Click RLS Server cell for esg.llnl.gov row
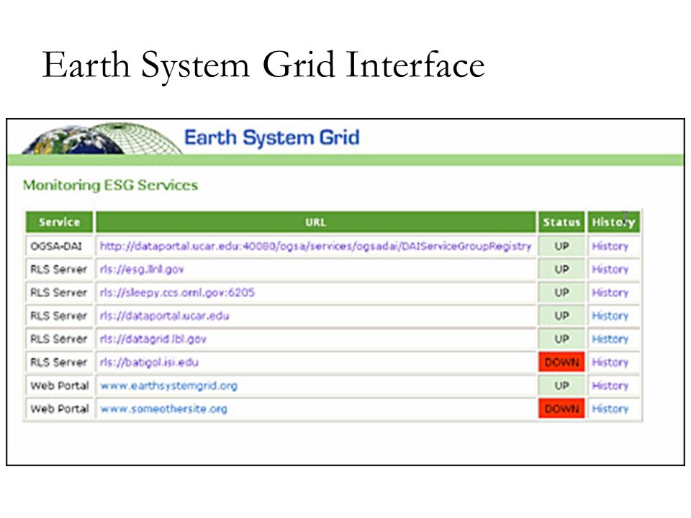The width and height of the screenshot is (691, 518). (x=60, y=269)
